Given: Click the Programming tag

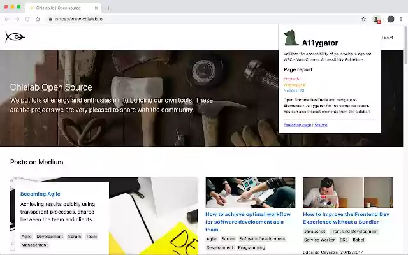Looking at the screenshot, I should click(251, 247).
